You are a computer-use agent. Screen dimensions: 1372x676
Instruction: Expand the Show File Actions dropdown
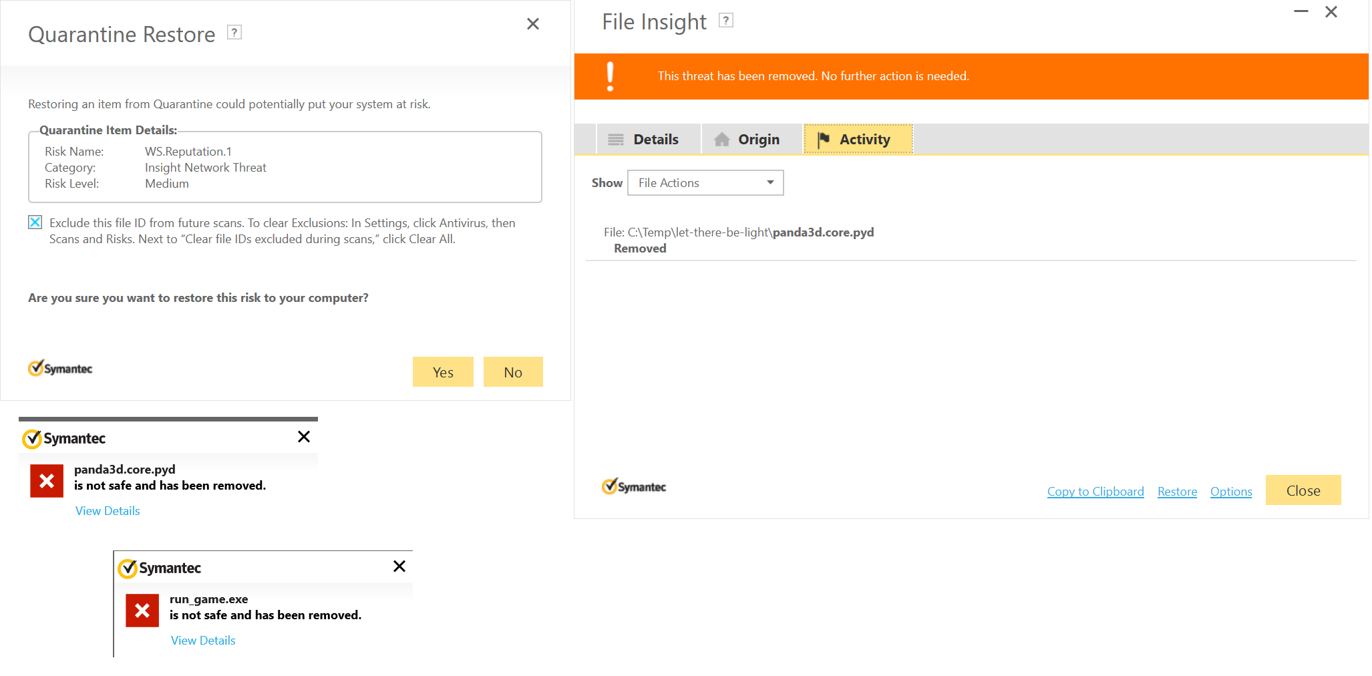(x=705, y=183)
